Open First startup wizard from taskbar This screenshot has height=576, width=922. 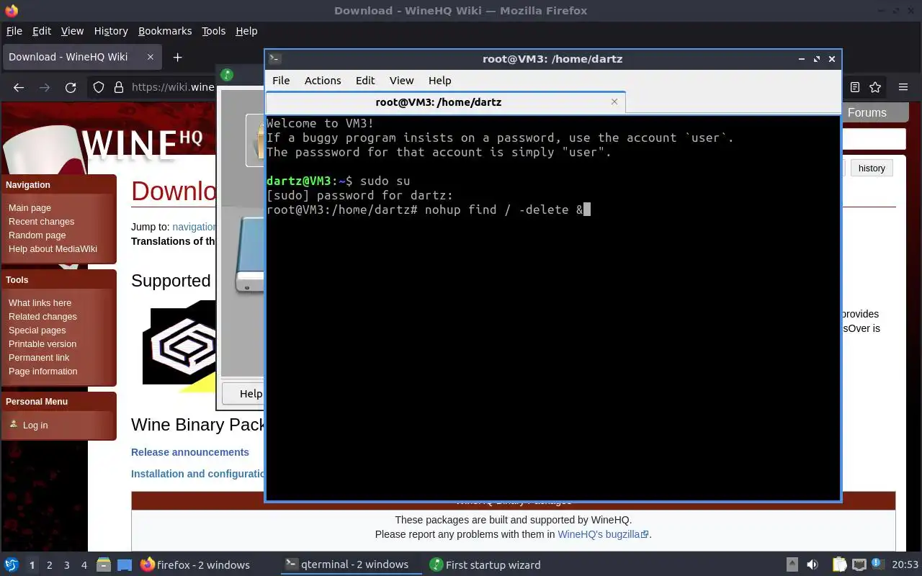coord(485,564)
